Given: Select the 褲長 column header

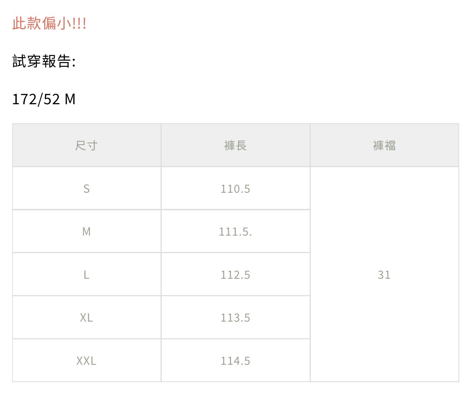Looking at the screenshot, I should pos(235,146).
